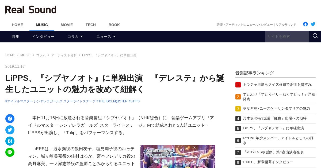
Task: Expand the ニュース dropdown menu
Action: click(106, 37)
